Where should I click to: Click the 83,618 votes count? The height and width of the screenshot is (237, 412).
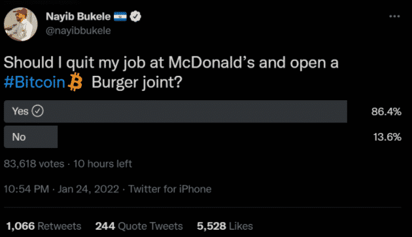[x=34, y=164]
